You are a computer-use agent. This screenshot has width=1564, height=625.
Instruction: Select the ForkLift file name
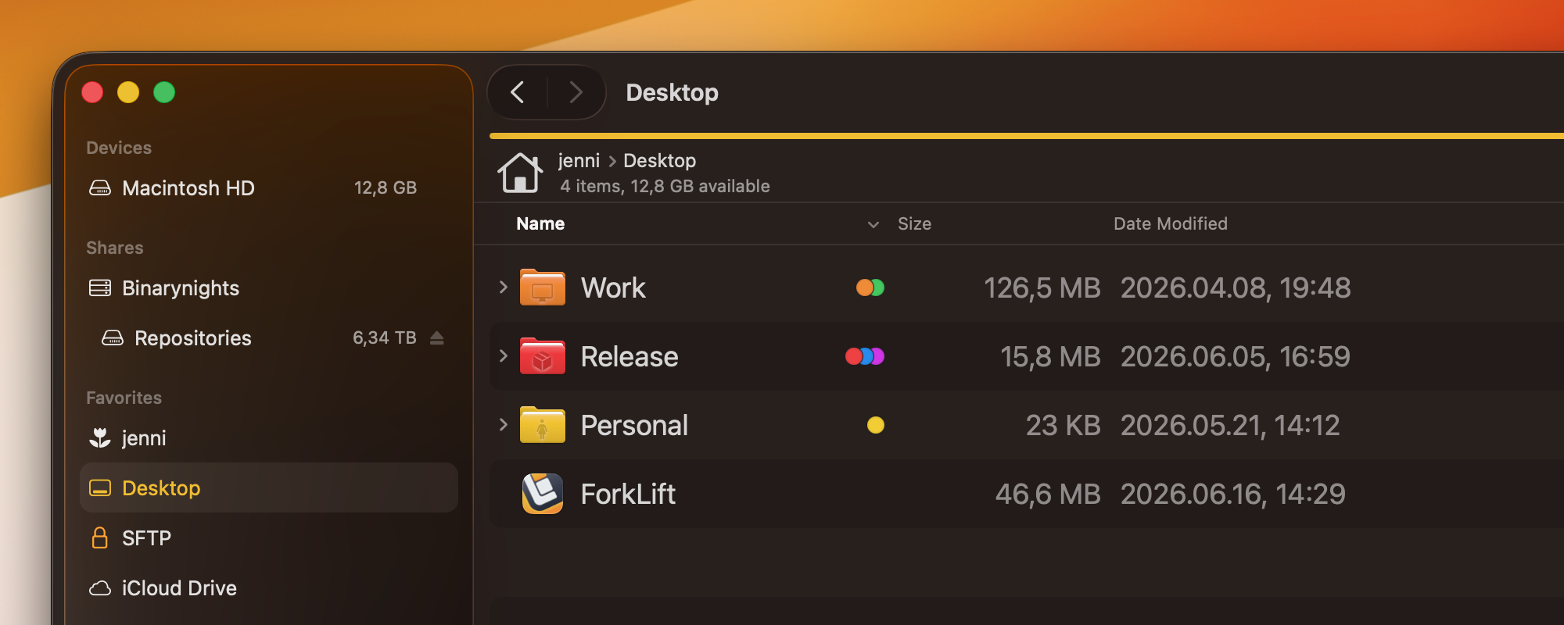coord(628,495)
